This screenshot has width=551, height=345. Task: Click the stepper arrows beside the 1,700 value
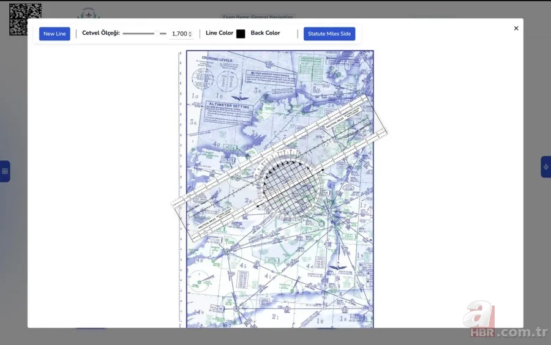(190, 34)
